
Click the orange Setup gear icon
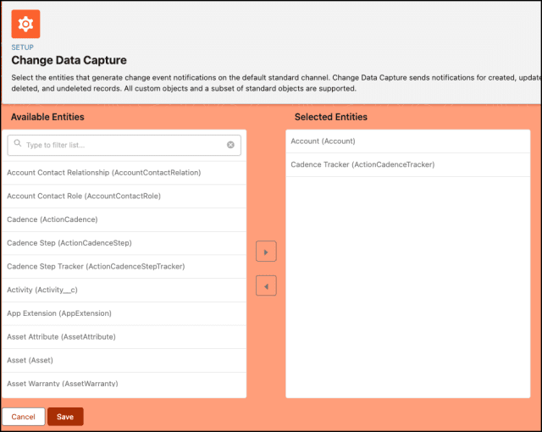point(25,24)
